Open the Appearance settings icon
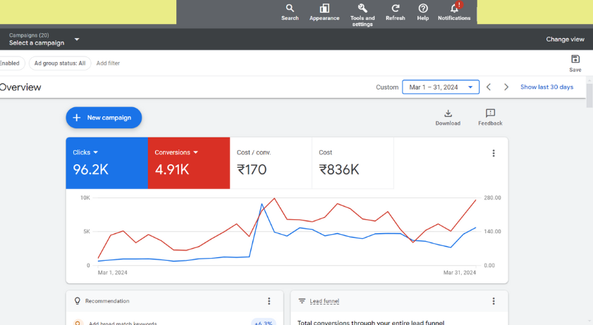This screenshot has width=593, height=325. click(x=324, y=8)
